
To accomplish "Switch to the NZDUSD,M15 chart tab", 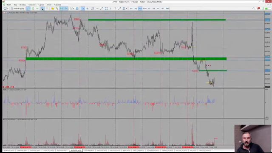I will pyautogui.click(x=62, y=150).
